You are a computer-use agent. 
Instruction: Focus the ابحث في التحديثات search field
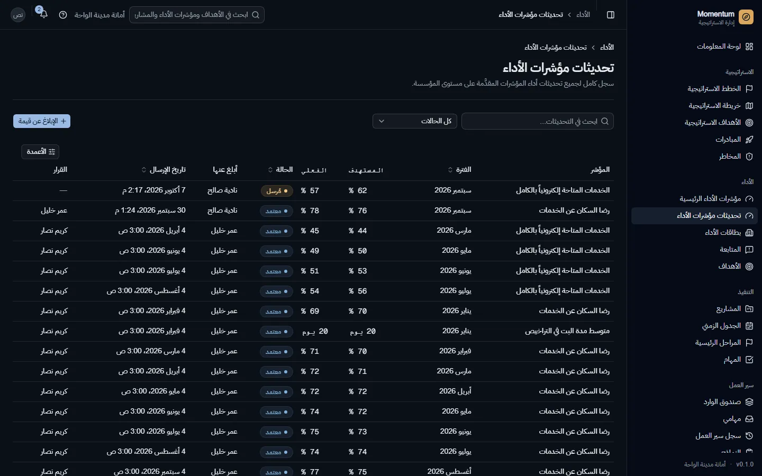538,121
